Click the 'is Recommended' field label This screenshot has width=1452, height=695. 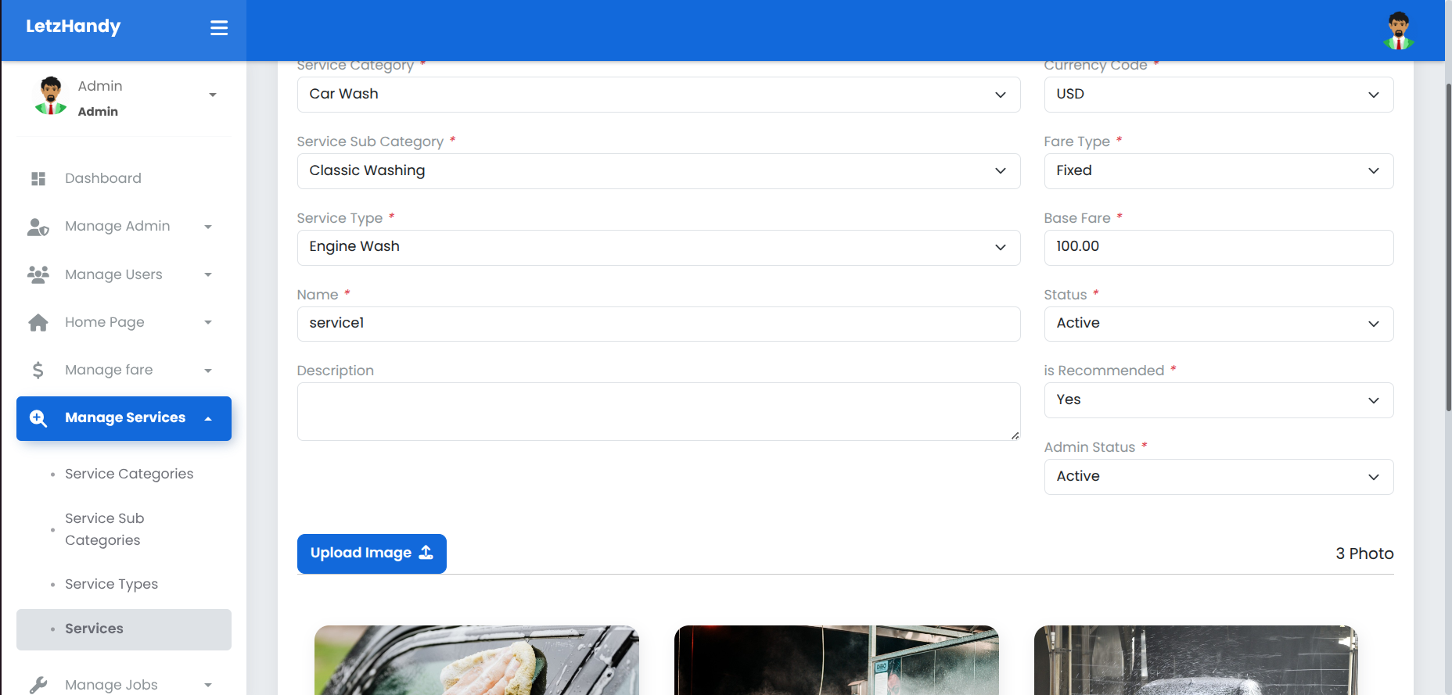1104,371
